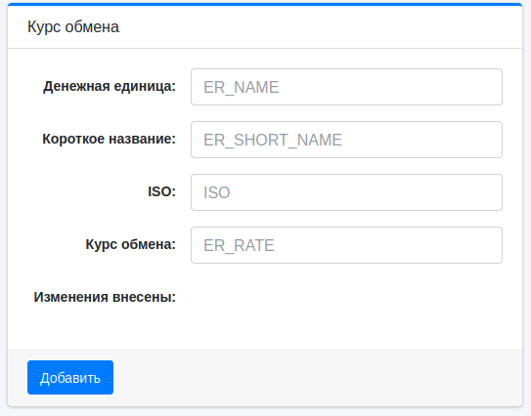Click the Короткое название label
531x416 pixels.
(x=110, y=139)
